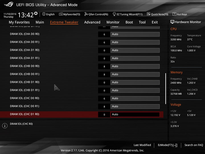Select the DRAM IOL (CHC D0 R0) row label
This screenshot has width=205, height=154.
[x=24, y=98]
